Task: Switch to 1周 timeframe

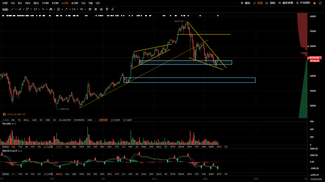Action: (90, 3)
